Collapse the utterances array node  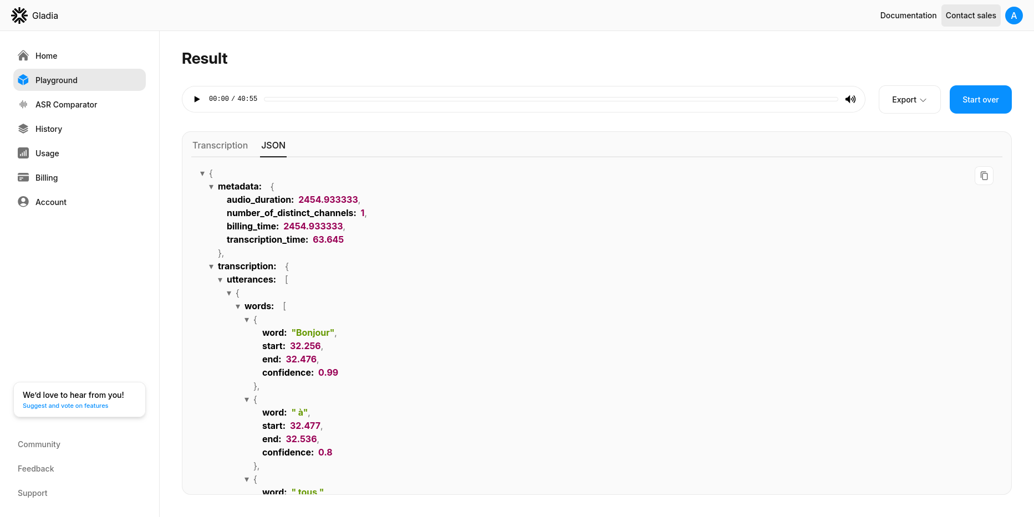click(220, 280)
